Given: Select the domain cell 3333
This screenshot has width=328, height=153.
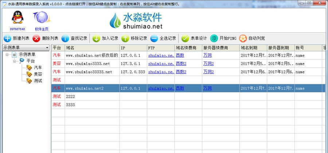Looking at the screenshot, I should click(x=92, y=105).
